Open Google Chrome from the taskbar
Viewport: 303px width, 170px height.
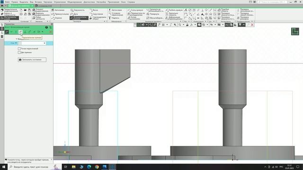coord(97,167)
